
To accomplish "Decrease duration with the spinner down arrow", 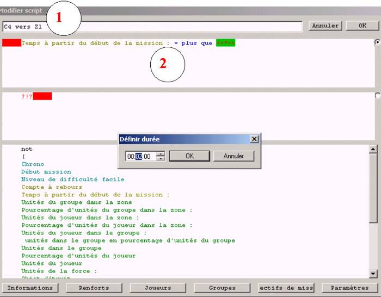I will click(x=161, y=159).
